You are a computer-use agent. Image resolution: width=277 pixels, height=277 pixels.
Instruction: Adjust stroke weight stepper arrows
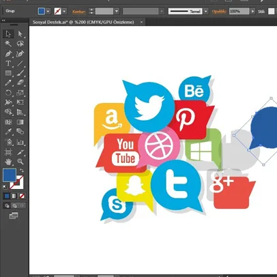(91, 11)
